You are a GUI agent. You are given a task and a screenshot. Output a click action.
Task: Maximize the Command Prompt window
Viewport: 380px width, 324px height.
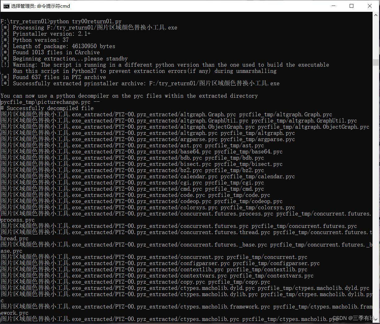point(351,6)
